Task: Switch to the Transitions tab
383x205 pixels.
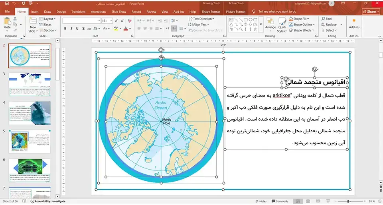Action: pos(79,12)
